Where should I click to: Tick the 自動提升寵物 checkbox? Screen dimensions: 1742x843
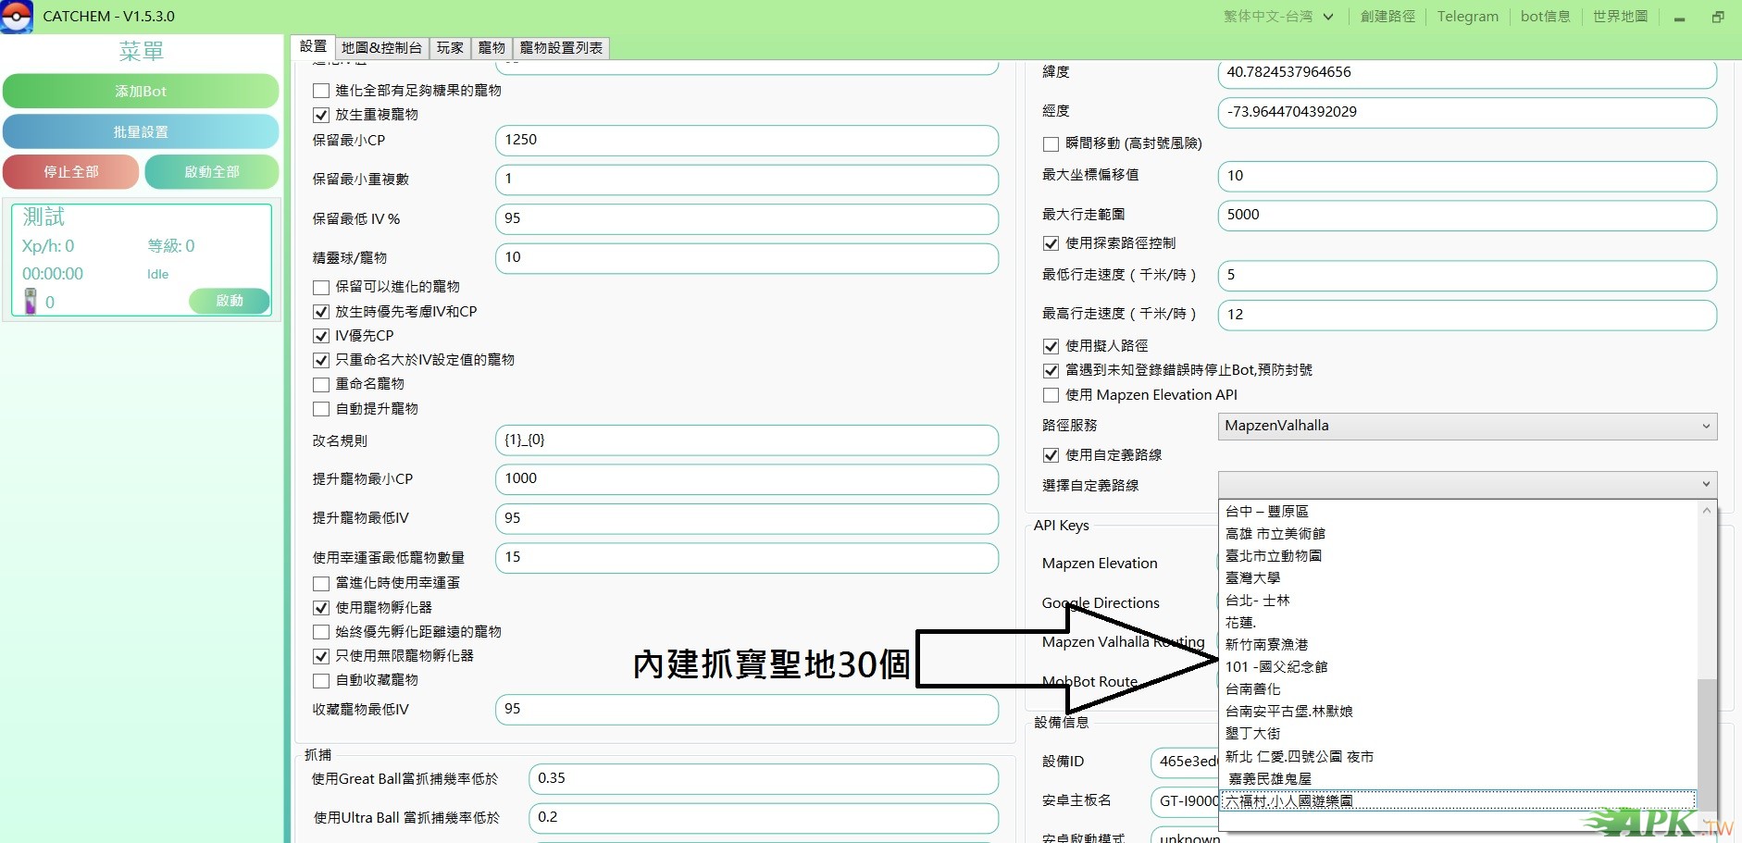(321, 409)
